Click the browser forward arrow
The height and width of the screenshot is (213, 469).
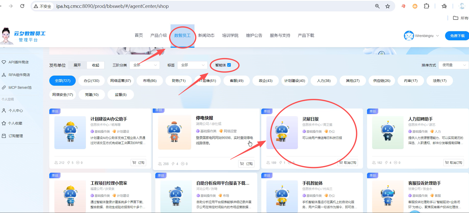pyautogui.click(x=11, y=6)
